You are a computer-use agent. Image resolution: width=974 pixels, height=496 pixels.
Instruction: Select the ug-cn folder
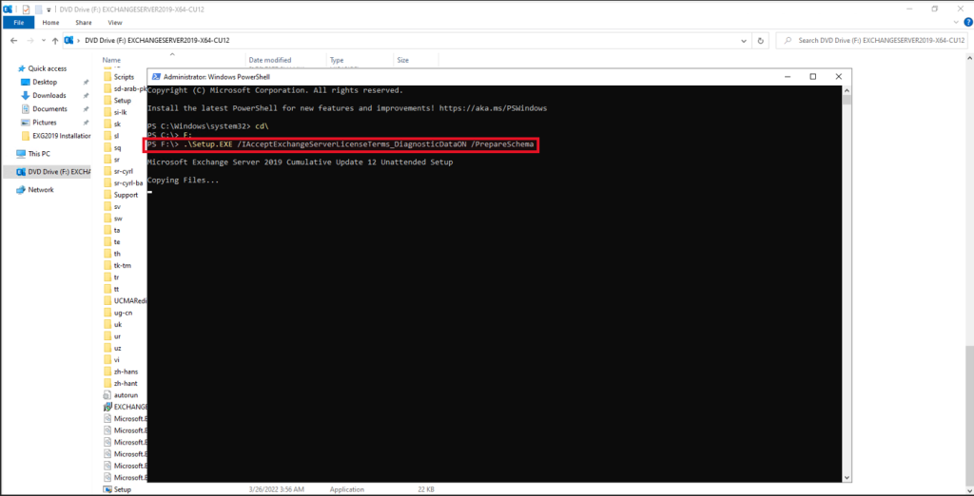(x=123, y=313)
